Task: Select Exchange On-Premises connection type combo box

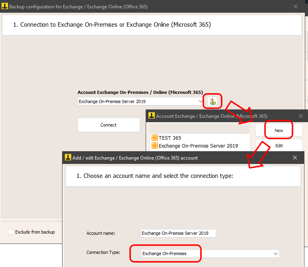Action: 210,253
